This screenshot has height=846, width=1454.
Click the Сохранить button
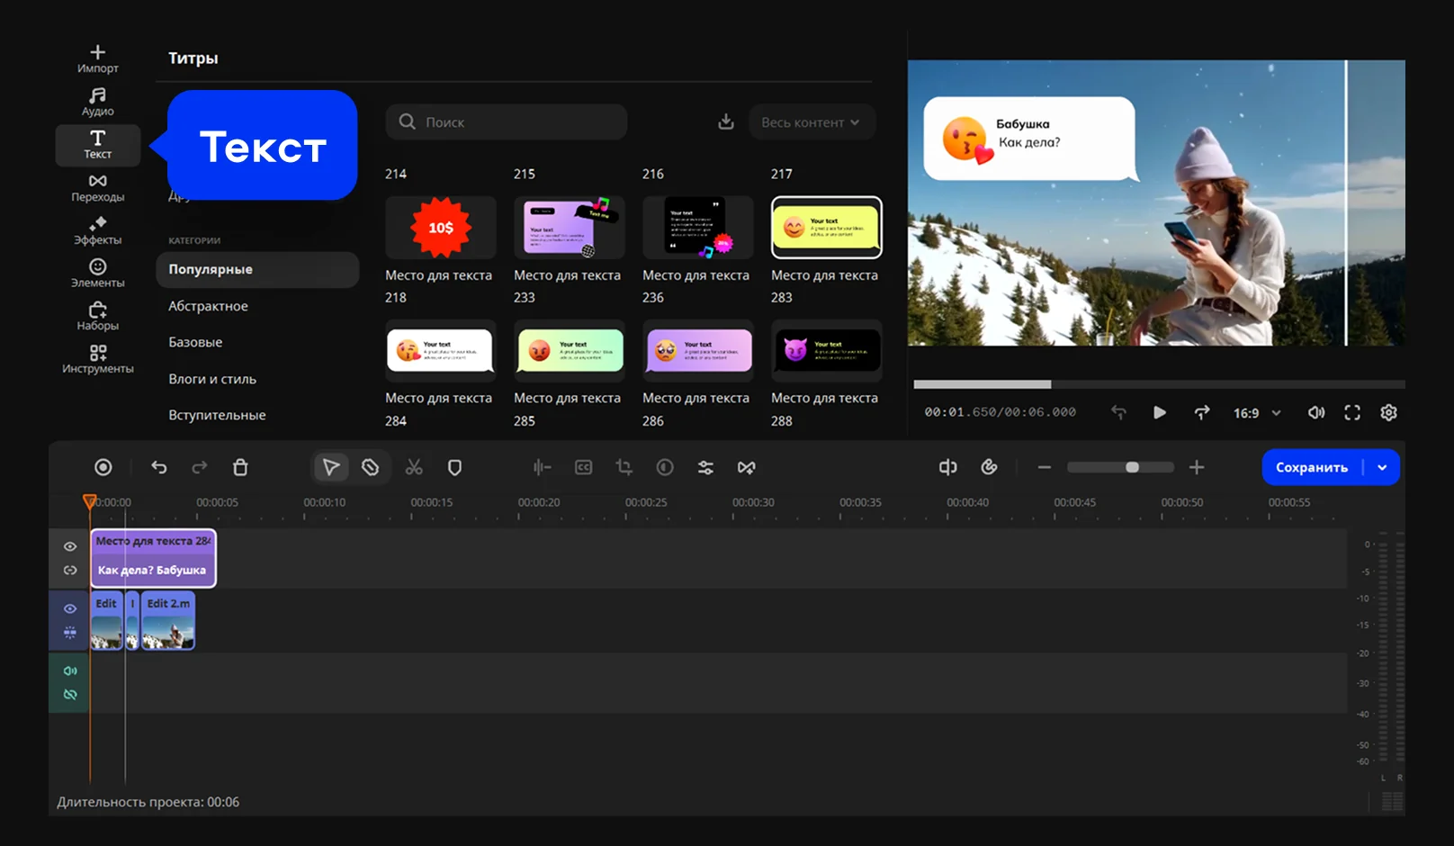click(1311, 467)
